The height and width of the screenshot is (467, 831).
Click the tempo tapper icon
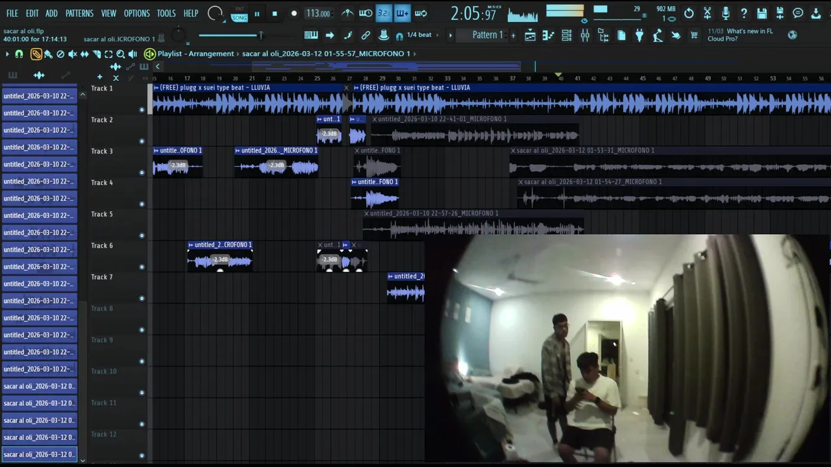pos(658,35)
